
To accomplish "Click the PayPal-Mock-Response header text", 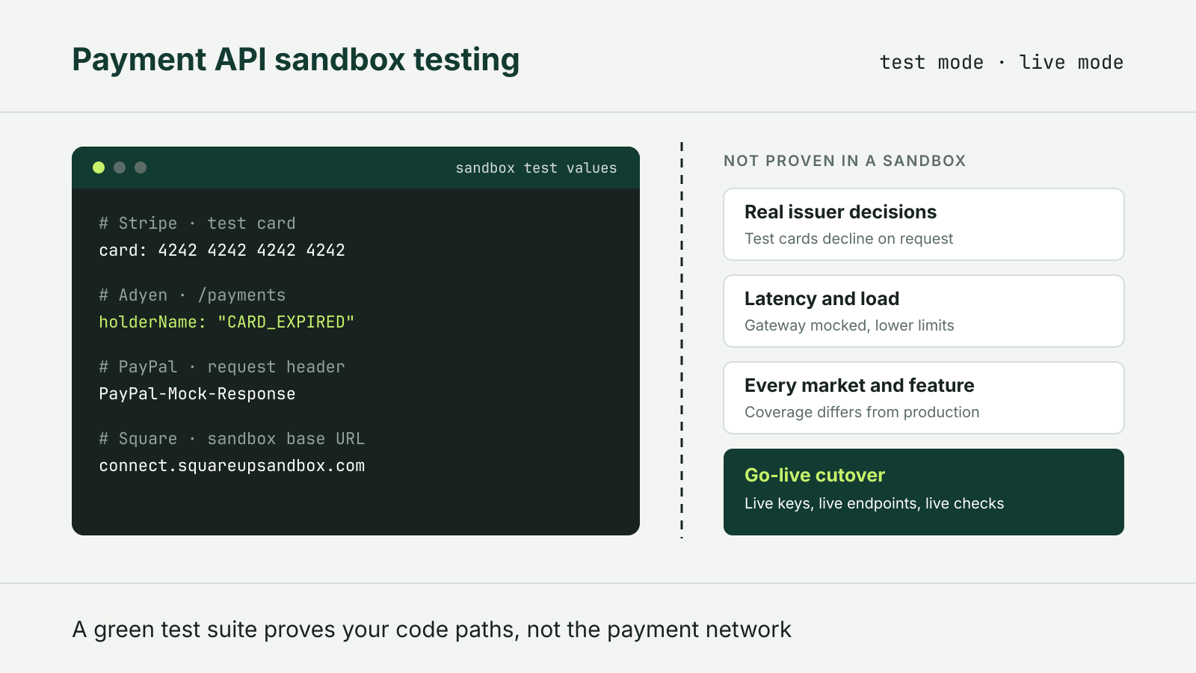I will click(x=197, y=394).
